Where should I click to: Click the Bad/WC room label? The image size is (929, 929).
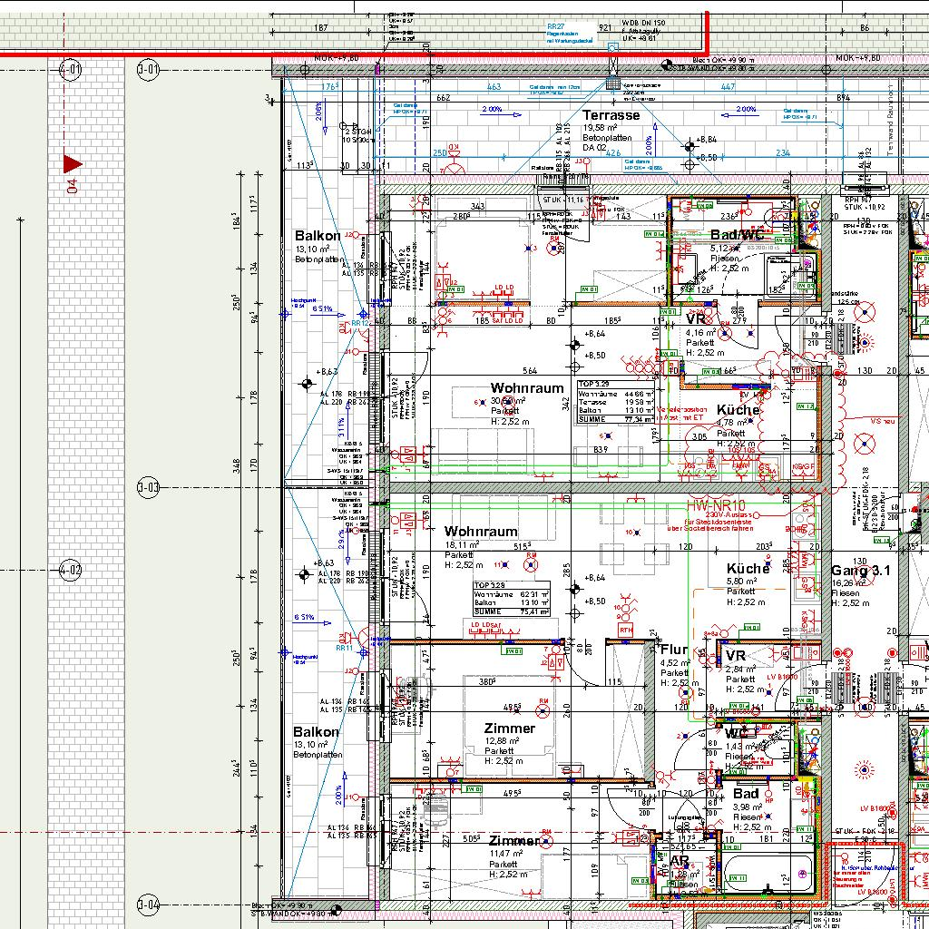coord(738,235)
